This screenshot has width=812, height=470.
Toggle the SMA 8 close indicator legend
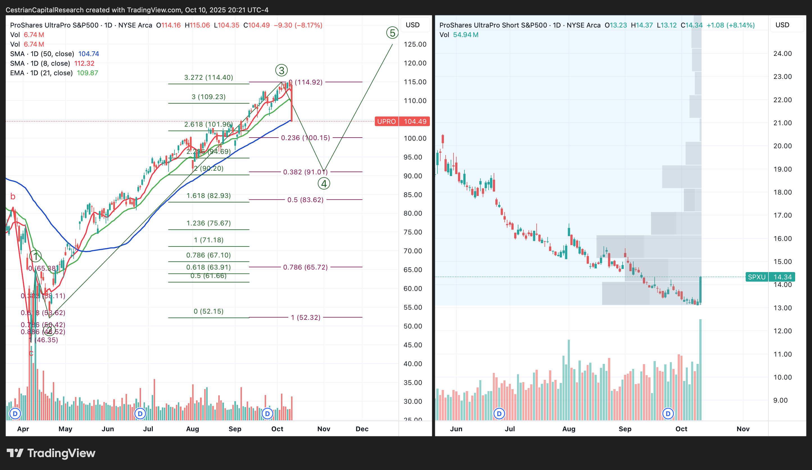click(x=40, y=63)
